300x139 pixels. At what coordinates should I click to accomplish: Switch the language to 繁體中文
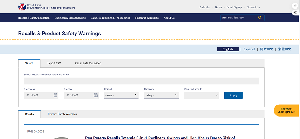[285, 49]
